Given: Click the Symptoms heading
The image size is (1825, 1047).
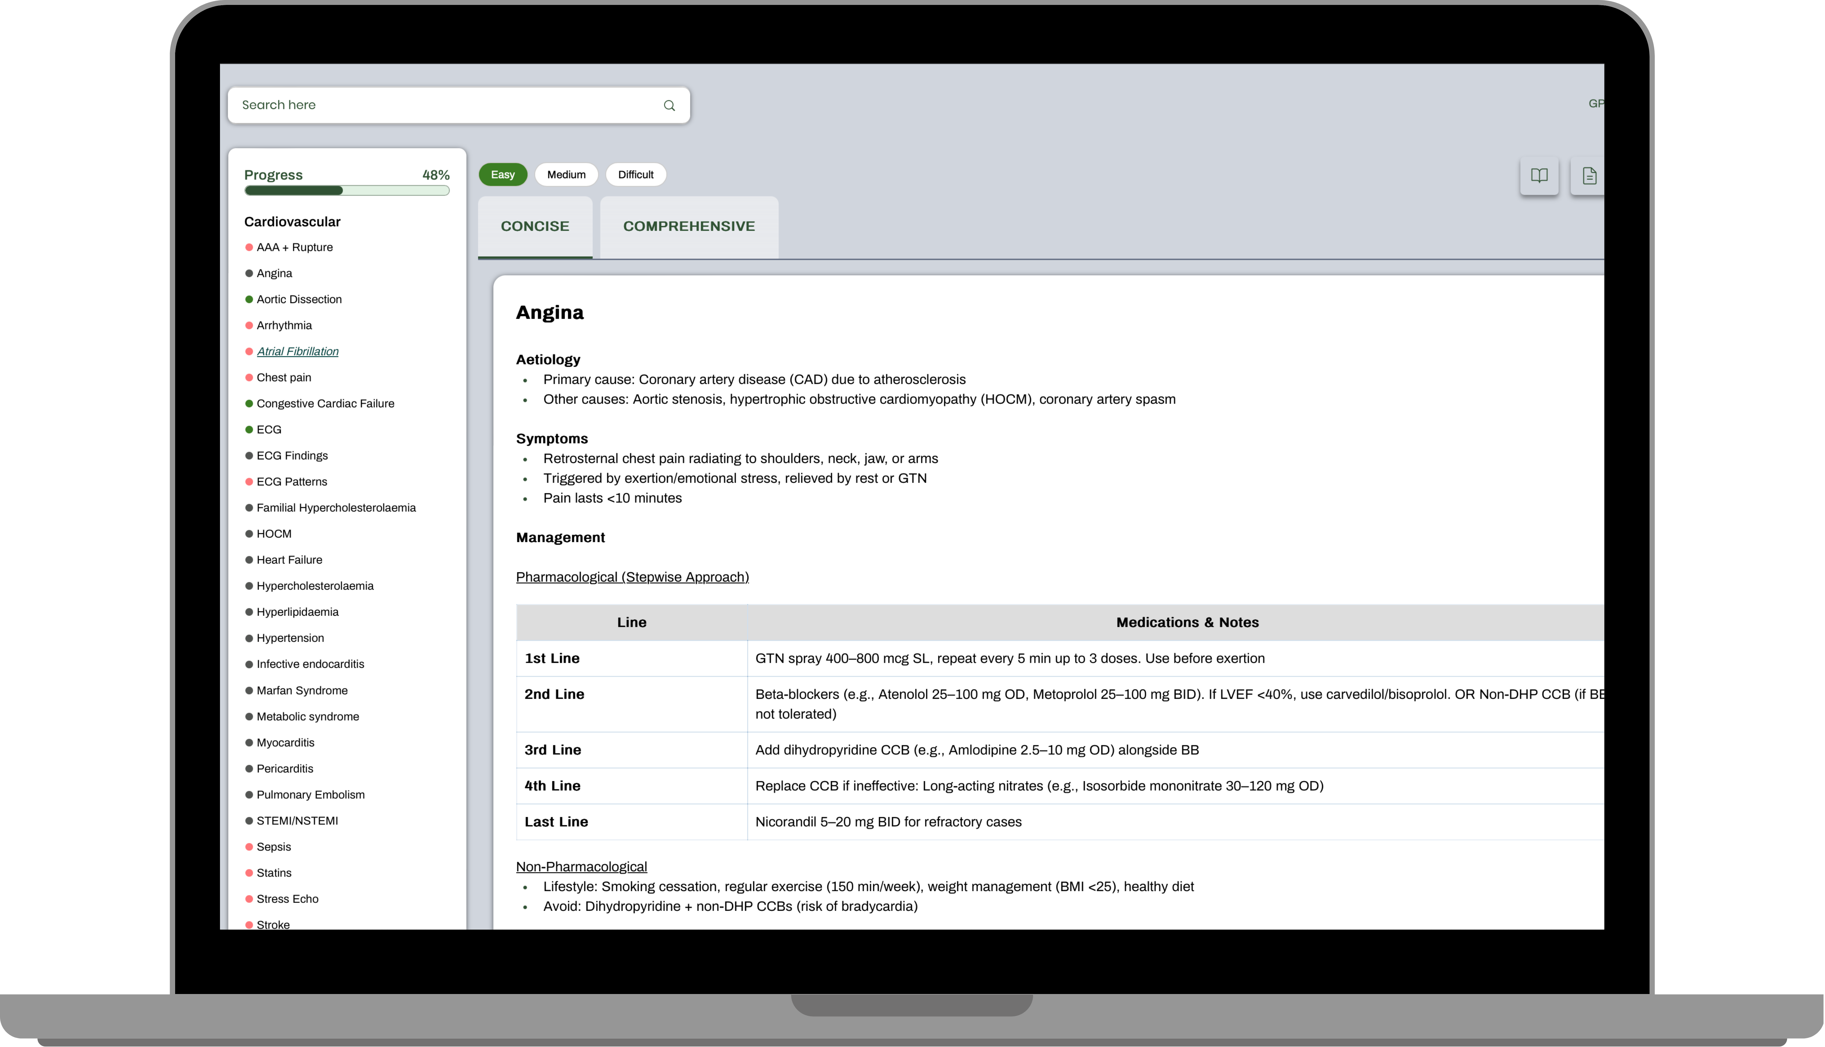Looking at the screenshot, I should [x=552, y=439].
